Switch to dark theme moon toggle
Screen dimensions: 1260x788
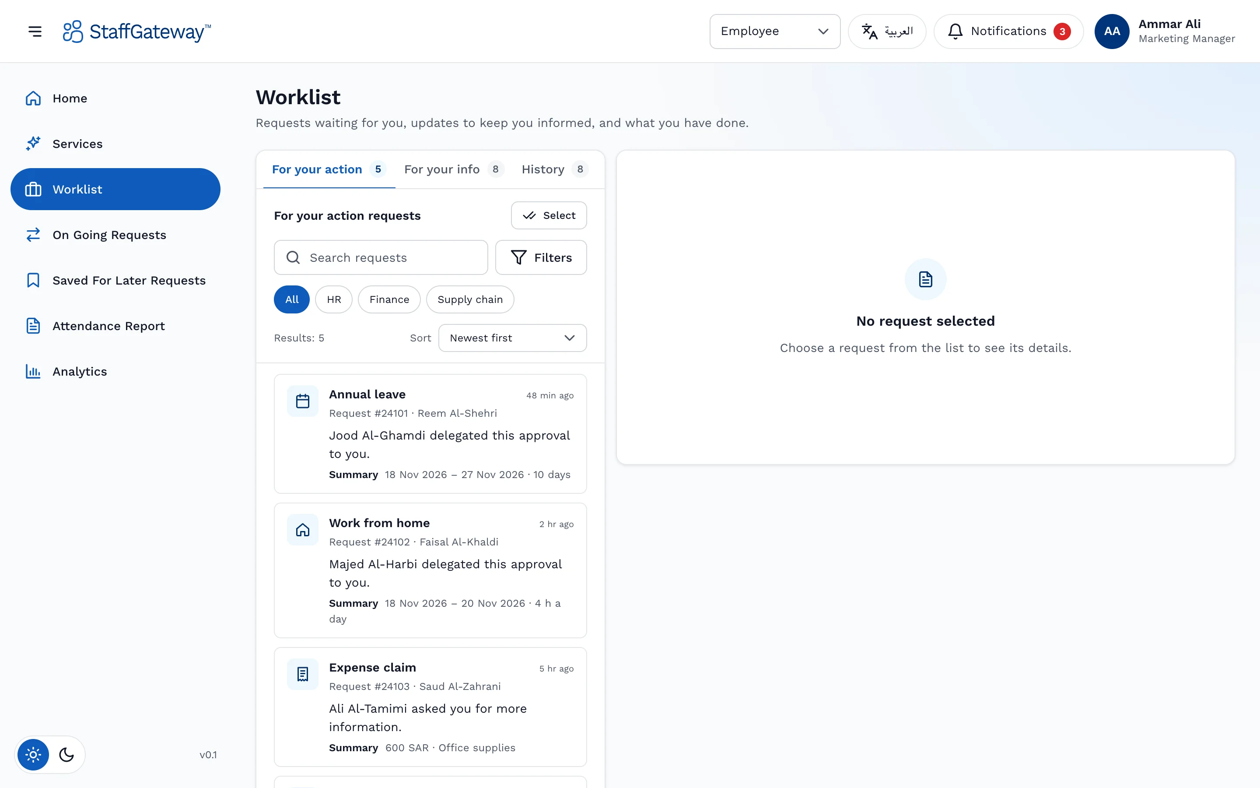point(66,755)
